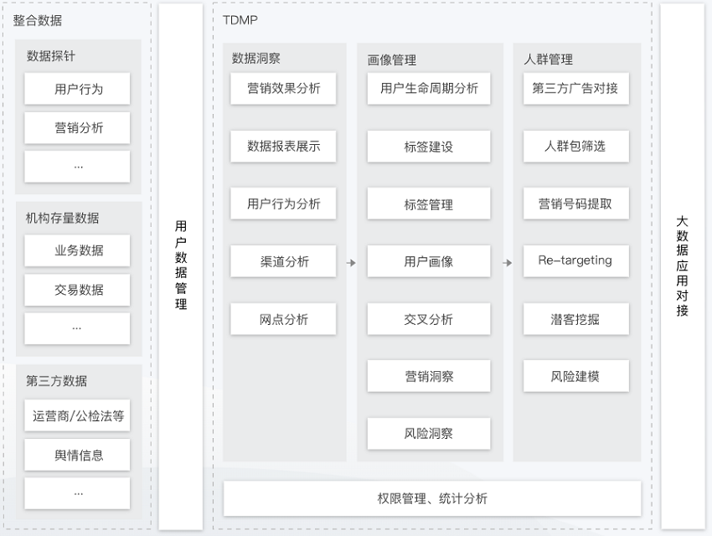This screenshot has width=712, height=536.
Task: Click the 机构存量数据 section title
Action: tap(62, 218)
